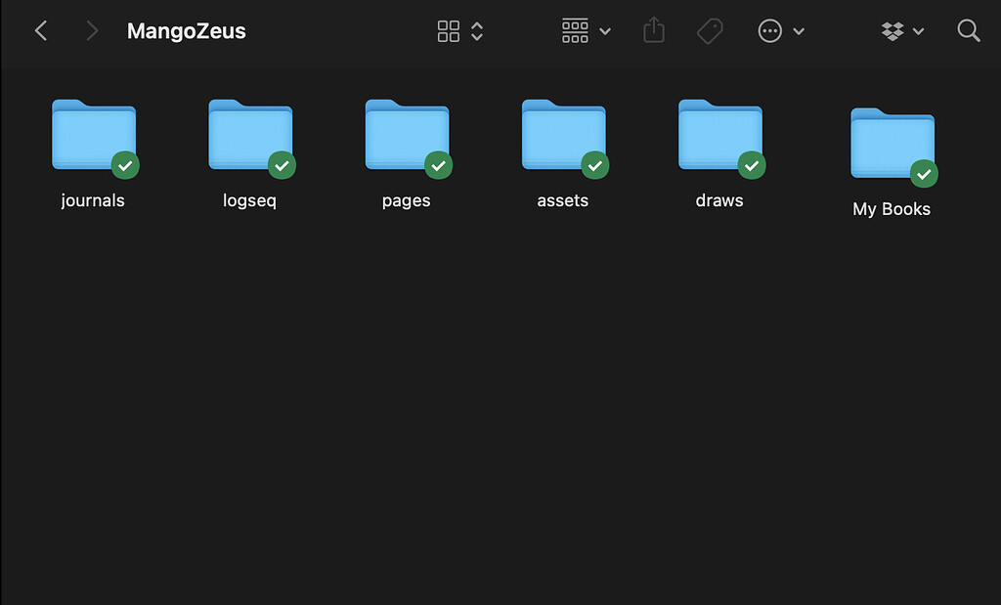The height and width of the screenshot is (605, 1001).
Task: Click the sync status badge on My Books
Action: point(924,174)
